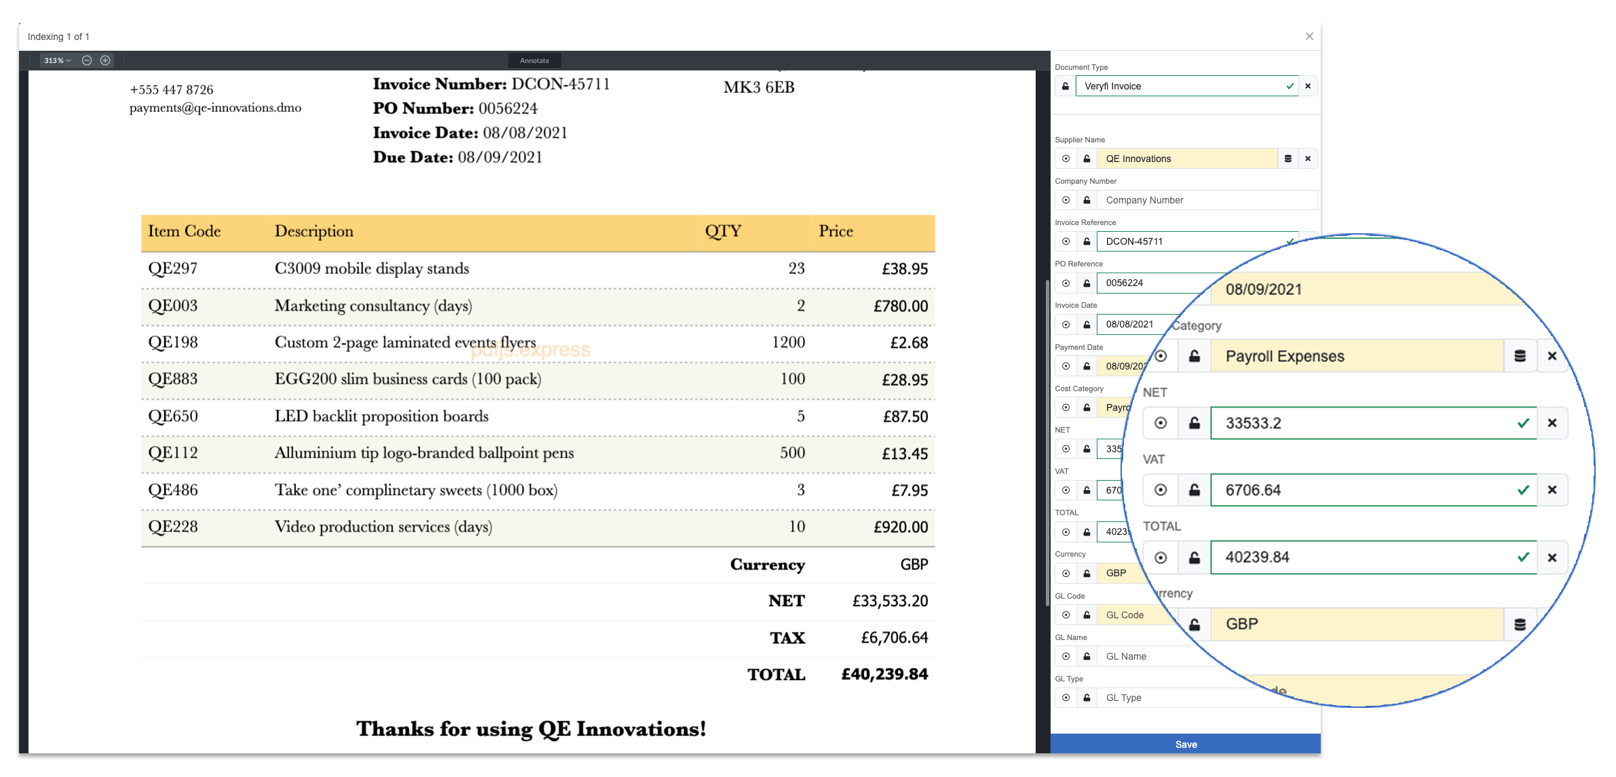Screen dimensions: 1616x777
Task: Toggle lock on GL Name field
Action: click(x=1087, y=656)
